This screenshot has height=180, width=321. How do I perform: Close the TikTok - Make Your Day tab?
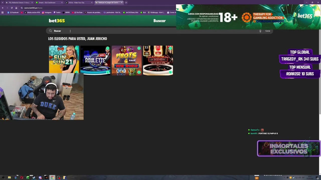point(92,2)
